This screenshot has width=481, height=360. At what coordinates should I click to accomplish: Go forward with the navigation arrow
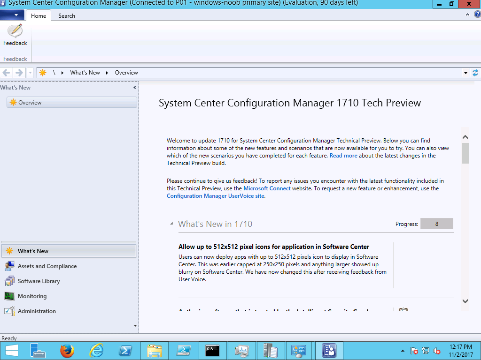pyautogui.click(x=19, y=73)
